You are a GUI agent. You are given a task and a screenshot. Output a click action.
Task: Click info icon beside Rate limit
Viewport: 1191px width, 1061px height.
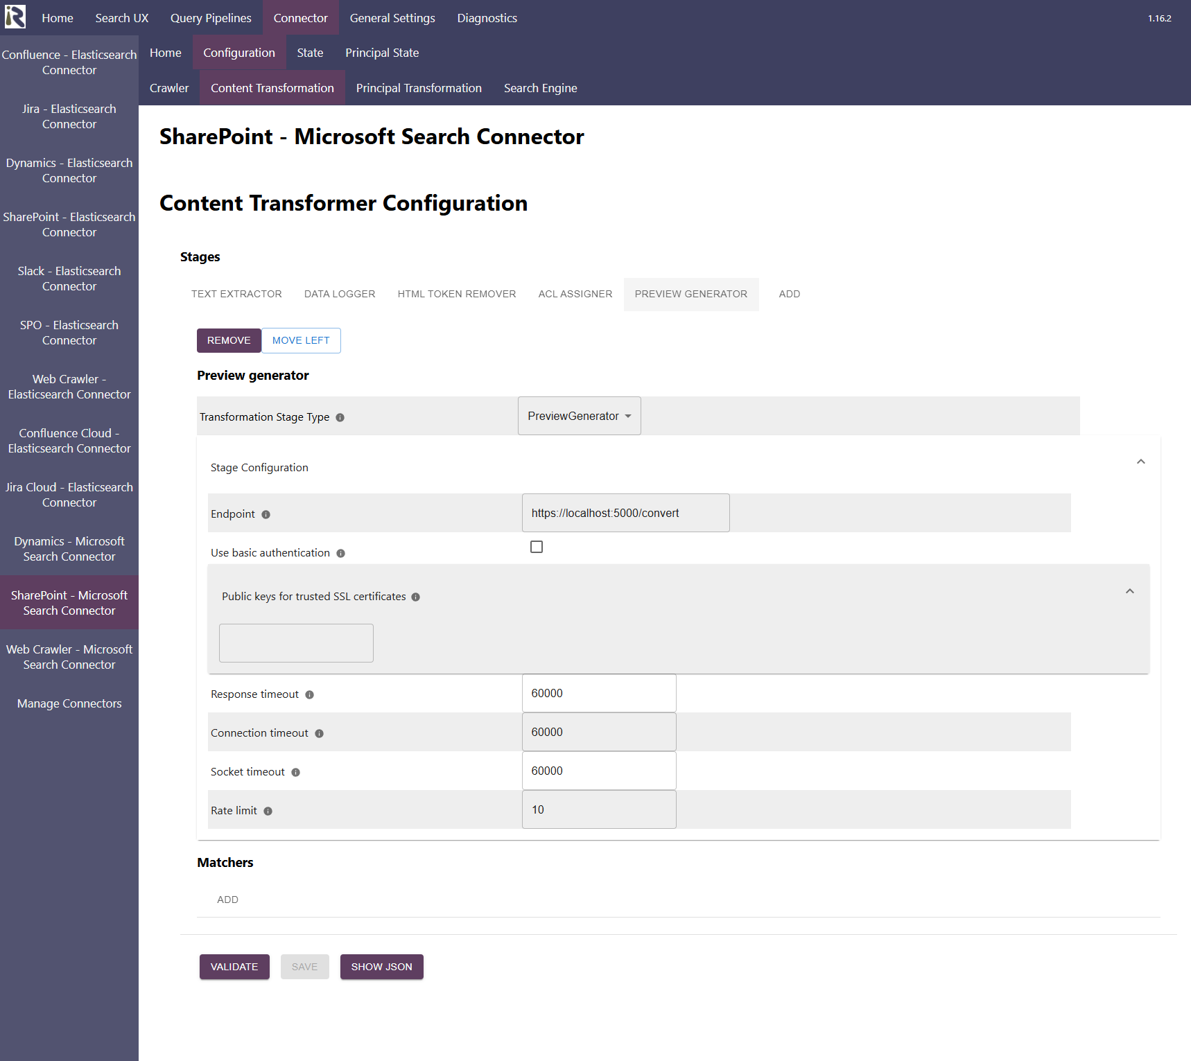tap(268, 811)
